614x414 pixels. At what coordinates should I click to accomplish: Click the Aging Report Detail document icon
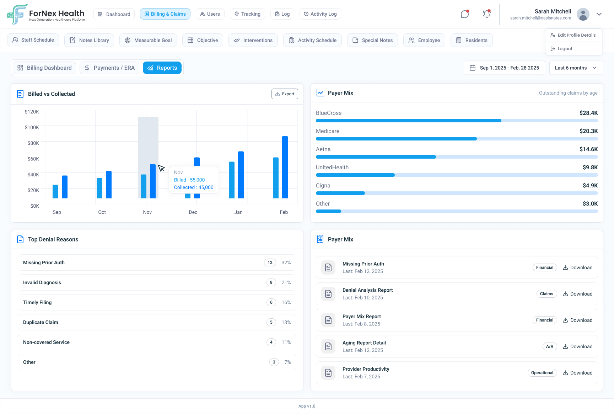(328, 346)
